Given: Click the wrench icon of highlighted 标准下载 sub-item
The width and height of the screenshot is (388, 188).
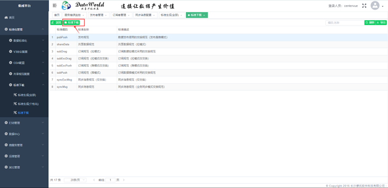Looking at the screenshot, I should pyautogui.click(x=15, y=113).
